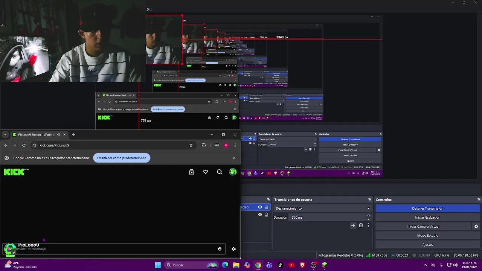The image size is (482, 271).
Task: Open Kick browse categories icon
Action: pyautogui.click(x=192, y=172)
